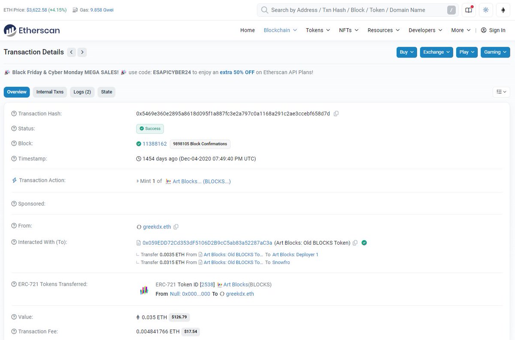Copy greekdx.eth From address
This screenshot has height=340, width=515.
tap(176, 227)
